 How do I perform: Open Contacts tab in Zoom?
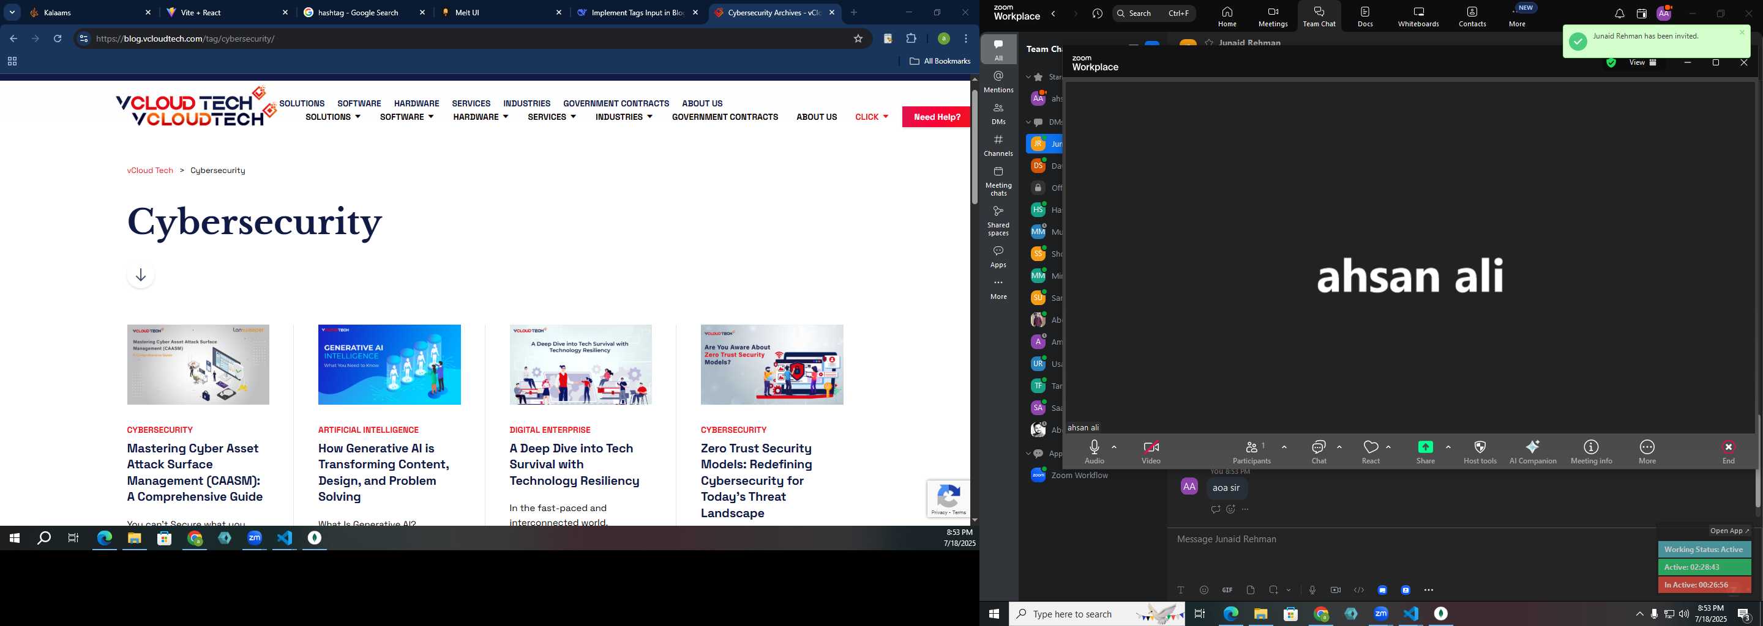(x=1472, y=17)
